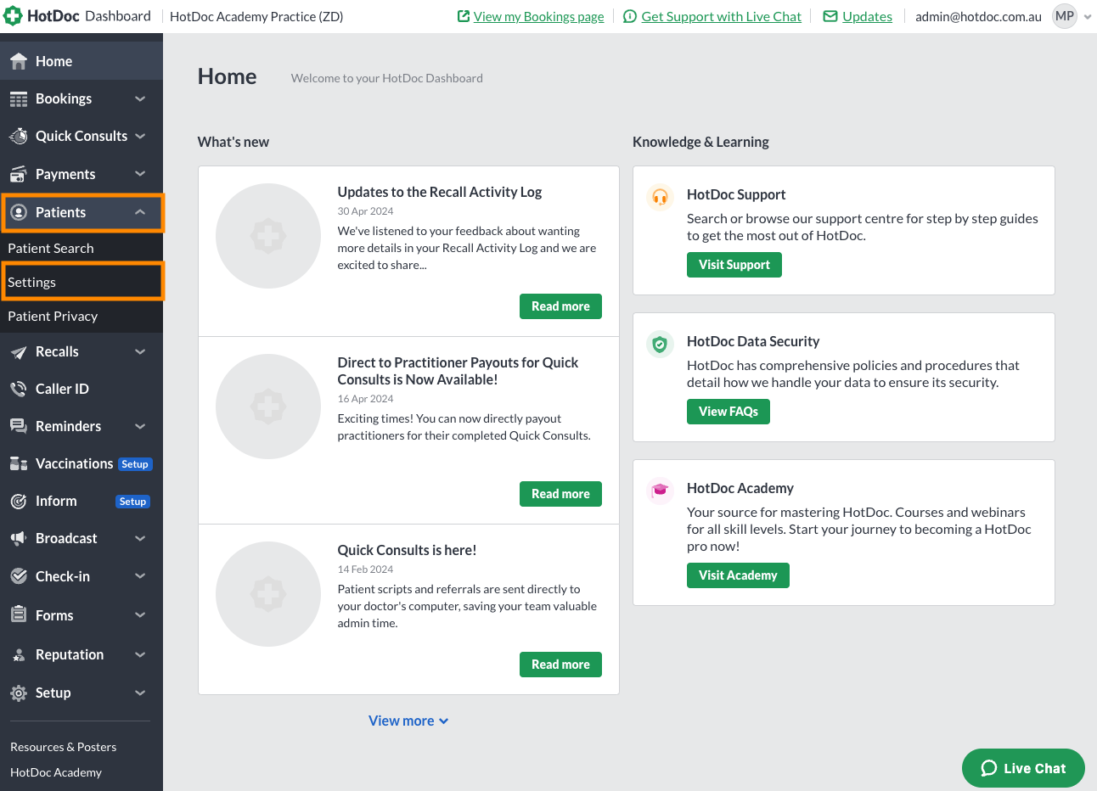Image resolution: width=1097 pixels, height=791 pixels.
Task: Click the Updates envelope icon
Action: click(x=830, y=16)
